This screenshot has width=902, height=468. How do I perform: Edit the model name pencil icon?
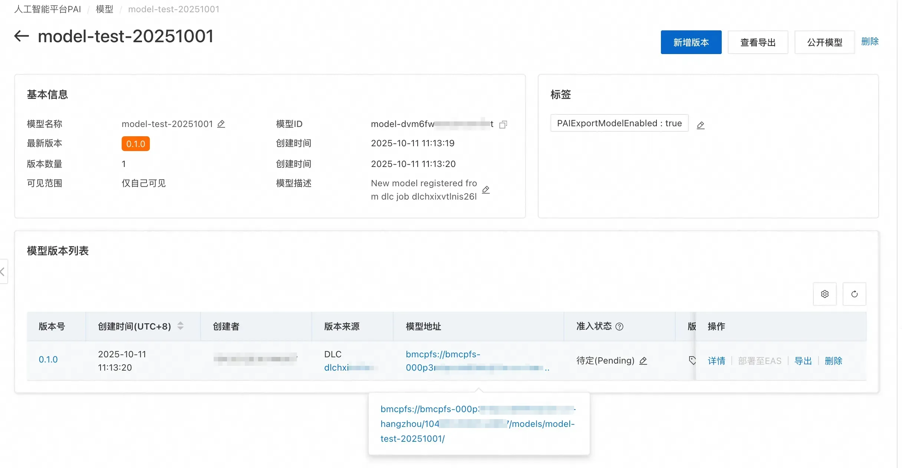[221, 124]
